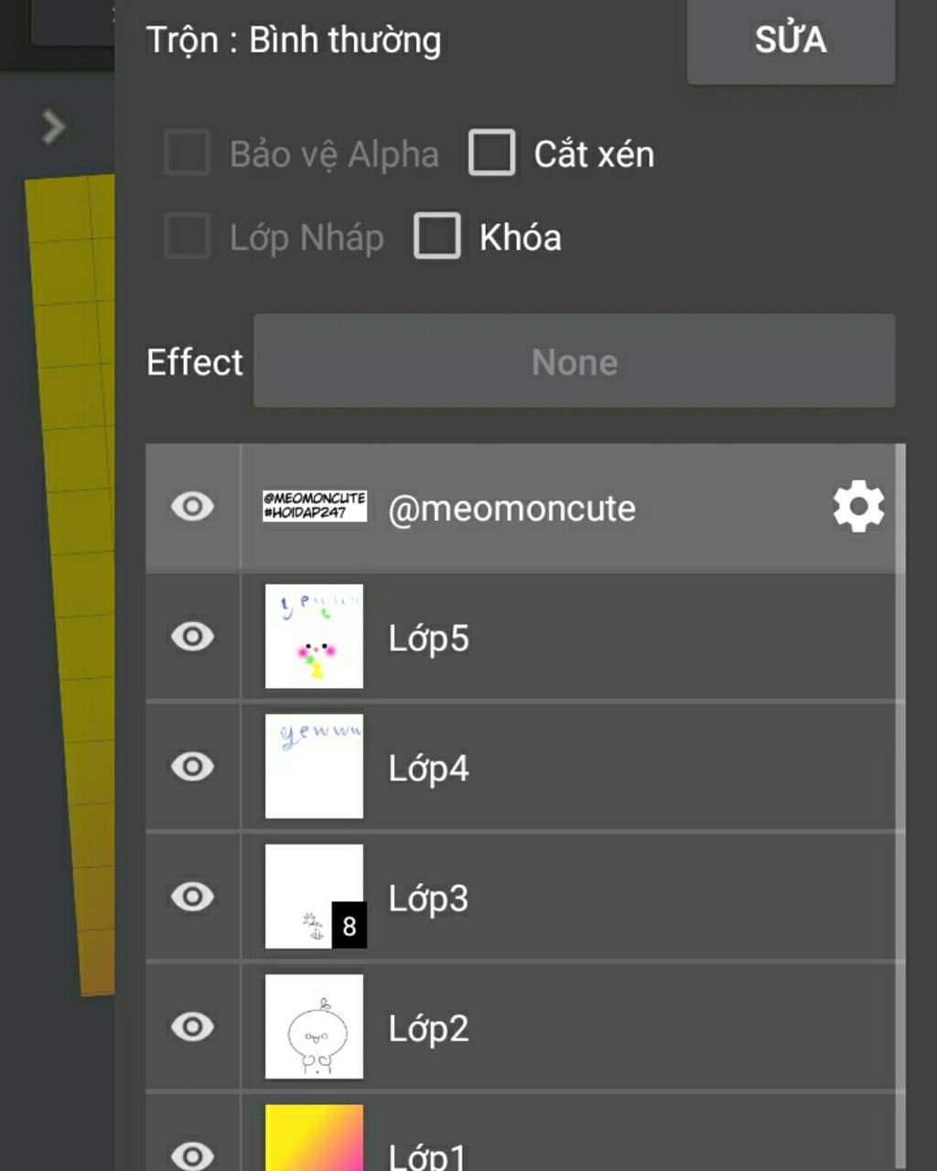Toggle the Lớp Nháp checkbox
Image resolution: width=937 pixels, height=1171 pixels.
(187, 236)
